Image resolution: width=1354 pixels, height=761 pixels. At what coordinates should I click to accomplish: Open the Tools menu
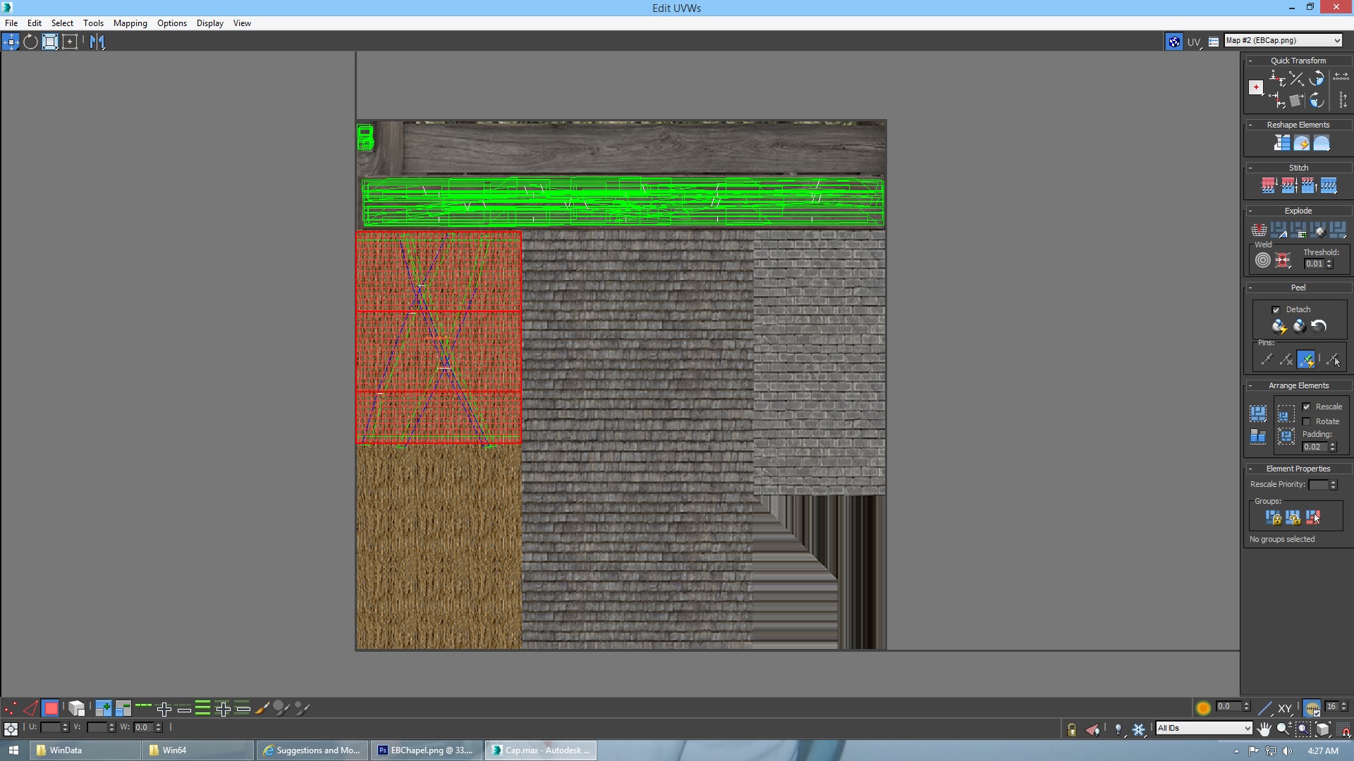coord(93,23)
